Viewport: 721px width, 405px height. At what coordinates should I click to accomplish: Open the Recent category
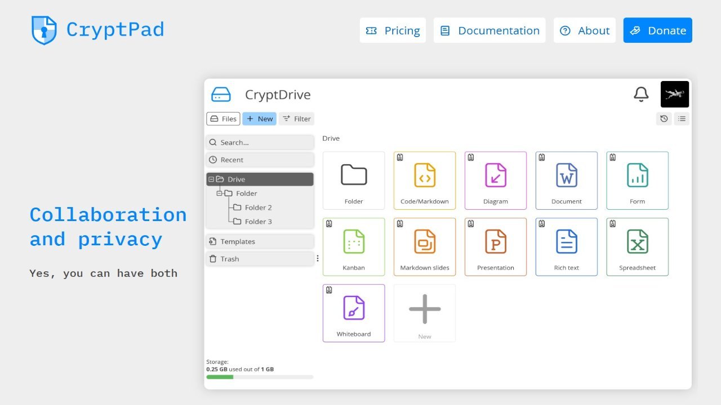coord(260,160)
